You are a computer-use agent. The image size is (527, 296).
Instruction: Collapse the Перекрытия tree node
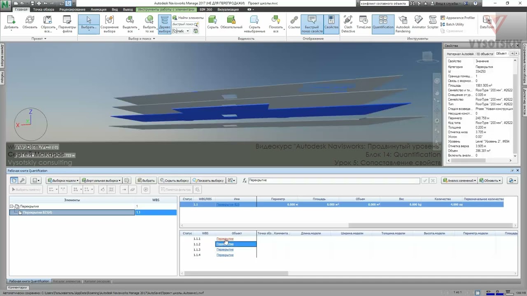[12, 206]
